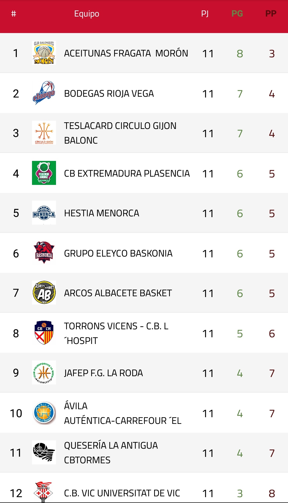
Task: Click the CB L'Hospitalet shield crest
Action: pos(44,333)
